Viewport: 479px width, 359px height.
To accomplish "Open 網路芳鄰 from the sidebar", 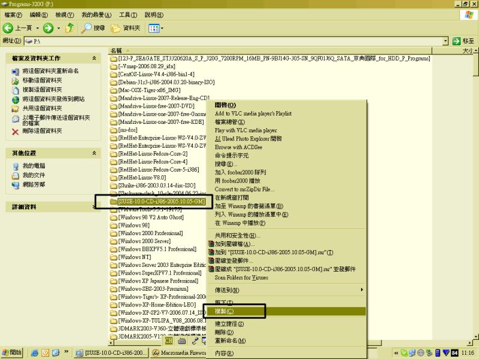I will (34, 184).
